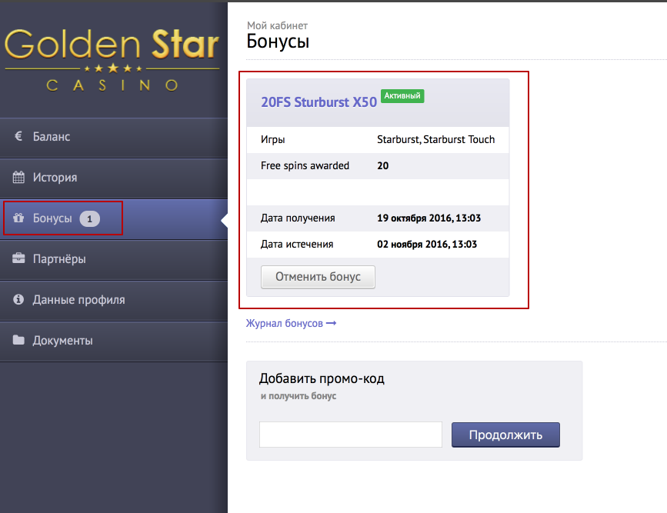Focus the promo code input field
This screenshot has width=667, height=513.
(351, 435)
